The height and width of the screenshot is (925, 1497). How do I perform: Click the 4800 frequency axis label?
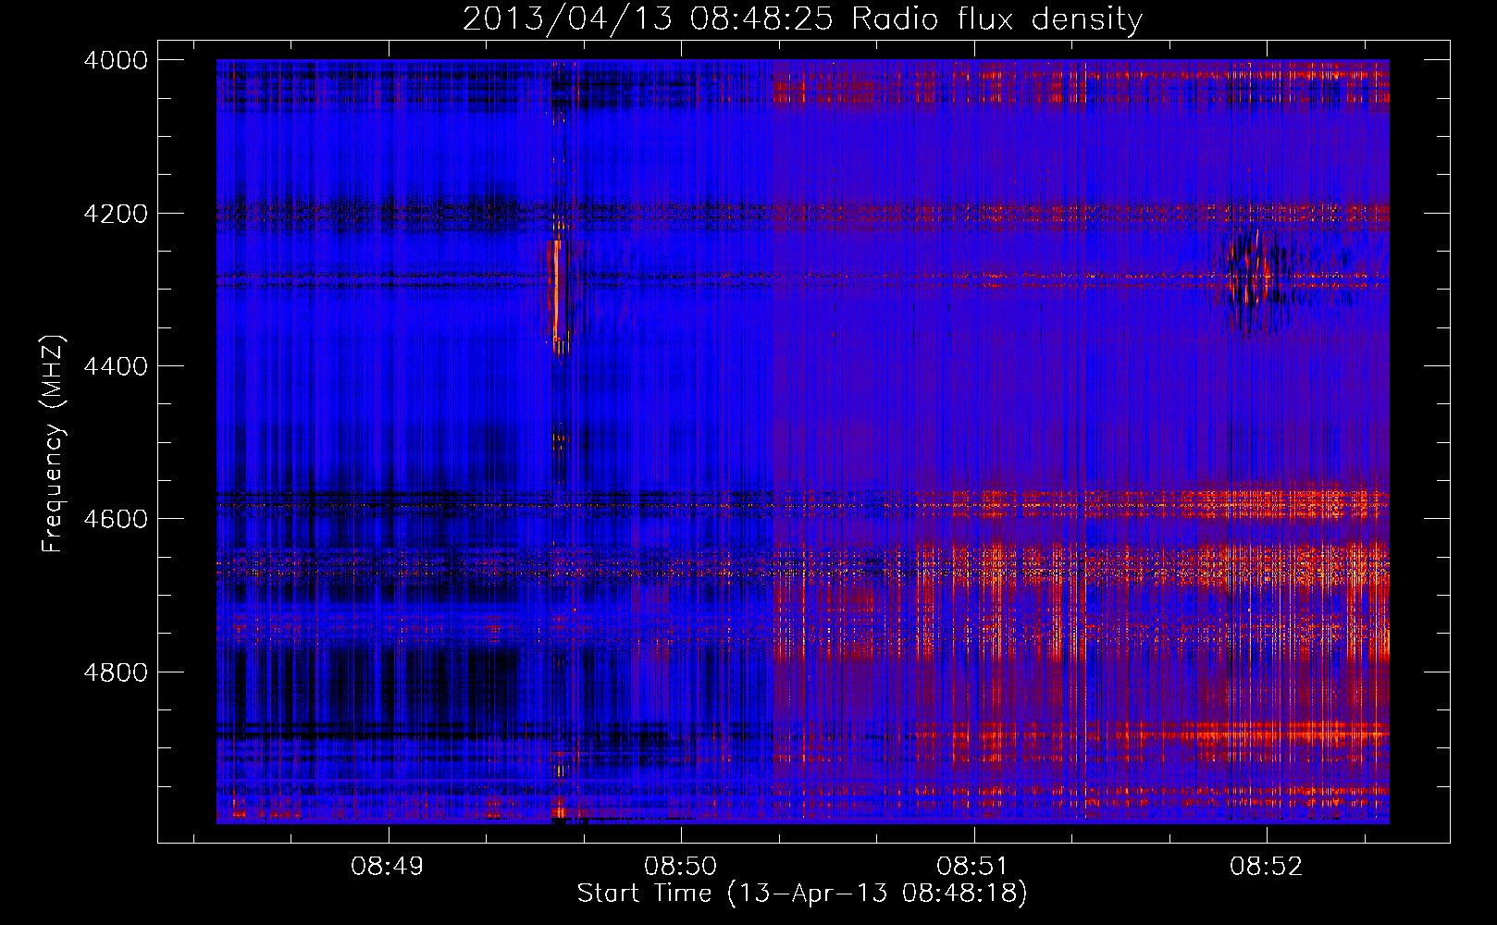tap(116, 672)
